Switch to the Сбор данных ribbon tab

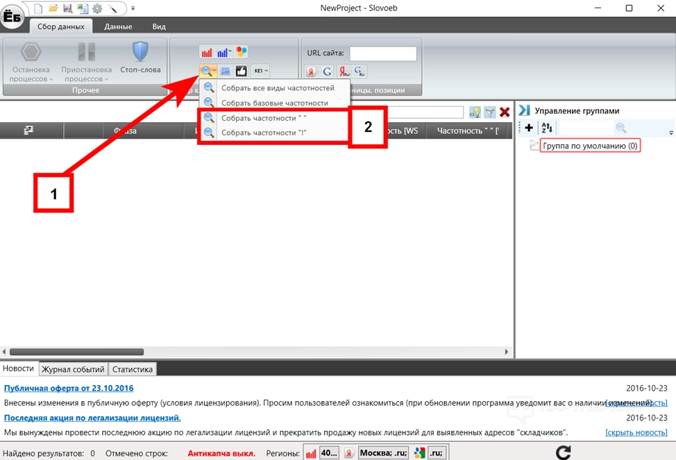61,26
